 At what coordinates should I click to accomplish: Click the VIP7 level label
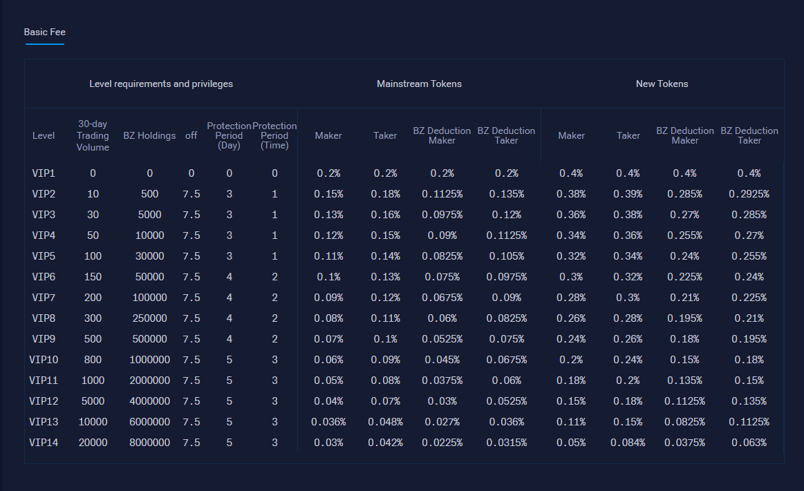(44, 298)
